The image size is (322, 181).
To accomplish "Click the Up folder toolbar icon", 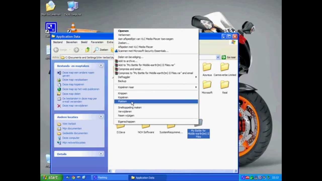I will coord(87,50).
